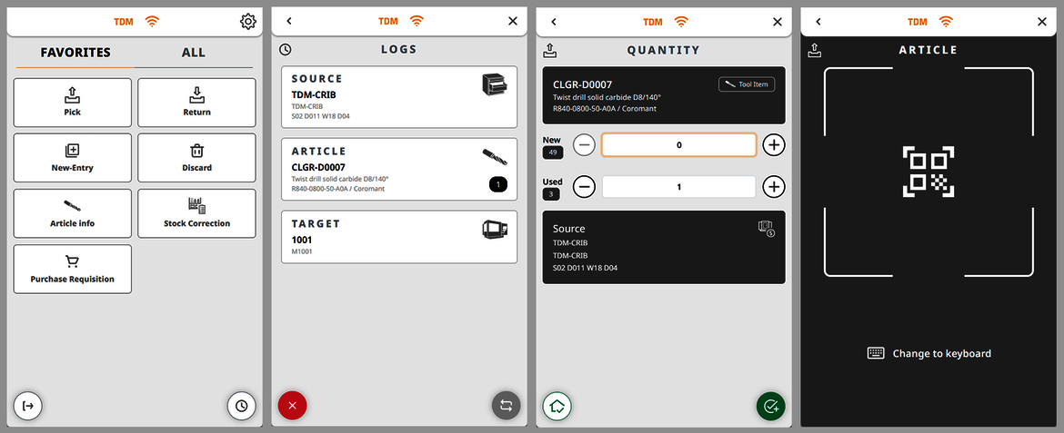The height and width of the screenshot is (433, 1064).
Task: Open settings gear in Favorites screen
Action: (248, 22)
